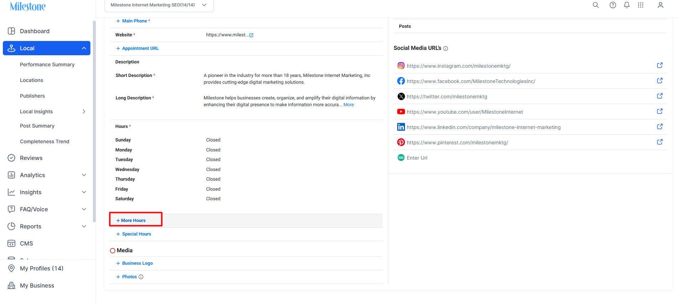The image size is (678, 305).
Task: Open Post Summary menu item
Action: tap(37, 126)
